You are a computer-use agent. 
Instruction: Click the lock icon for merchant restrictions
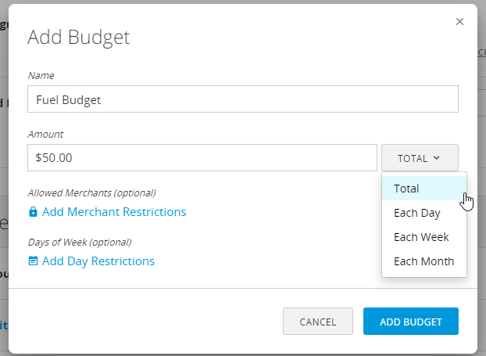click(33, 212)
